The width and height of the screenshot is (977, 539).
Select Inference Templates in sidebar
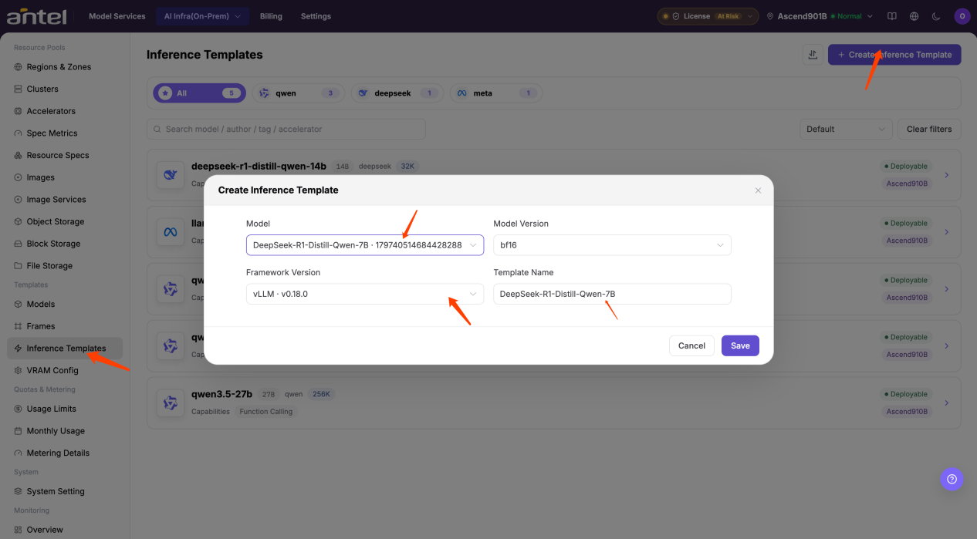[65, 349]
